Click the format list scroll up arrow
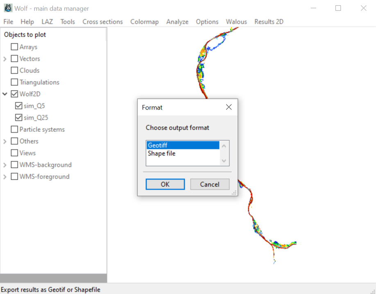 [224, 145]
